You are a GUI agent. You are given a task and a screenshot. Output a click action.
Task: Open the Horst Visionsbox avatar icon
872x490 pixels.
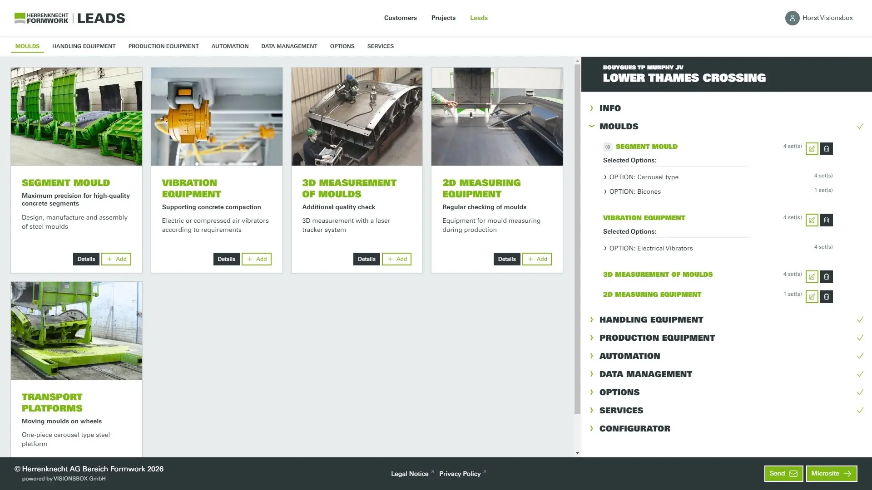click(x=792, y=18)
